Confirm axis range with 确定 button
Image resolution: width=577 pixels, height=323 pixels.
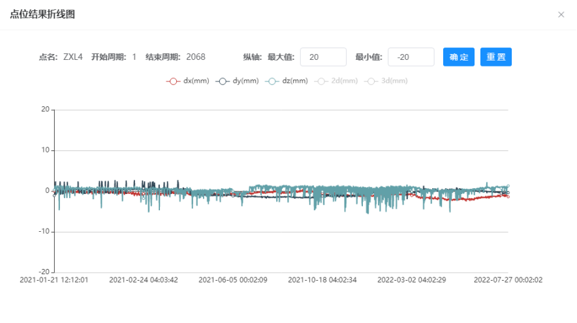(458, 57)
